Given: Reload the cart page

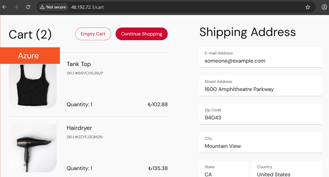Looking at the screenshot, I should tap(28, 7).
